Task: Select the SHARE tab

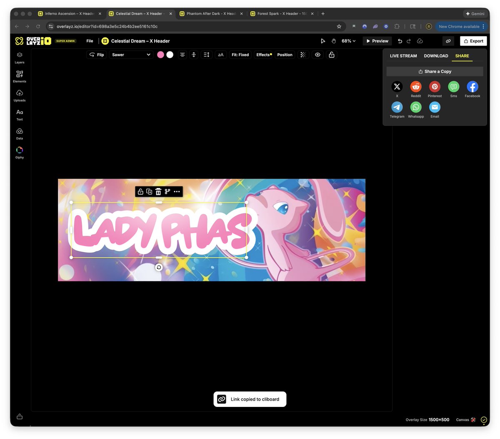Action: point(462,56)
